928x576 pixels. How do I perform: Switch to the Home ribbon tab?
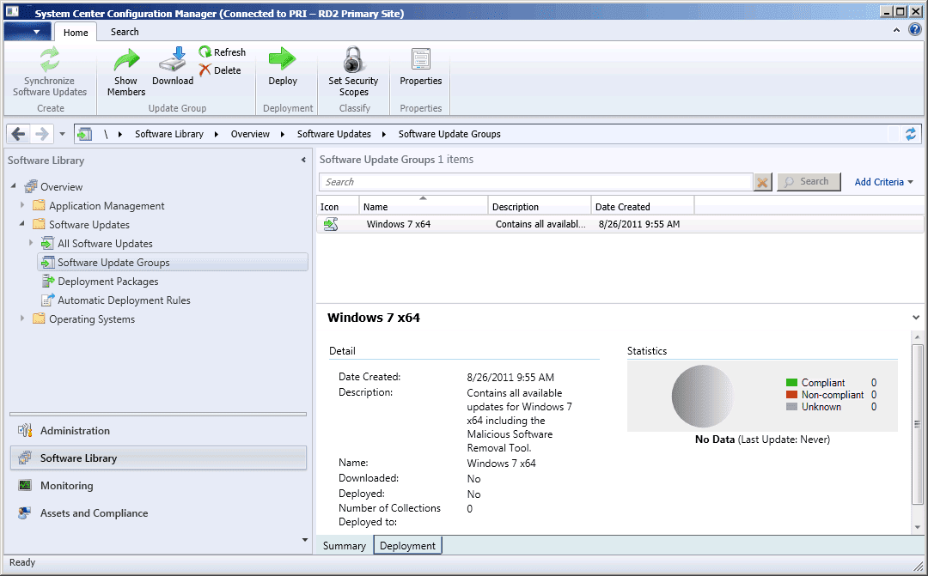[76, 32]
